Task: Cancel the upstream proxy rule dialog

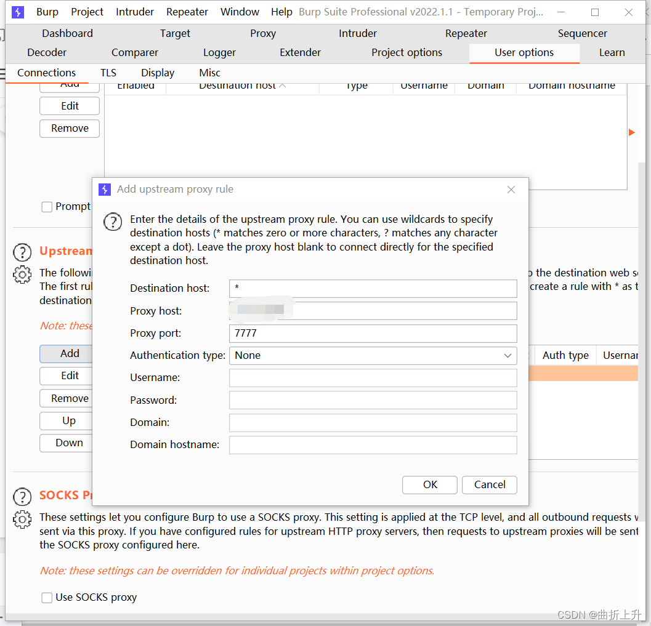Action: 490,484
